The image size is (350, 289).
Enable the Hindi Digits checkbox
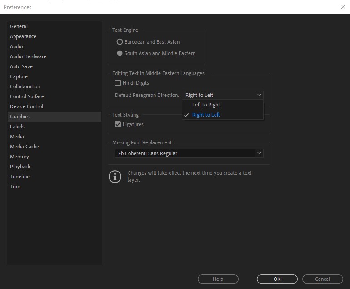(118, 83)
